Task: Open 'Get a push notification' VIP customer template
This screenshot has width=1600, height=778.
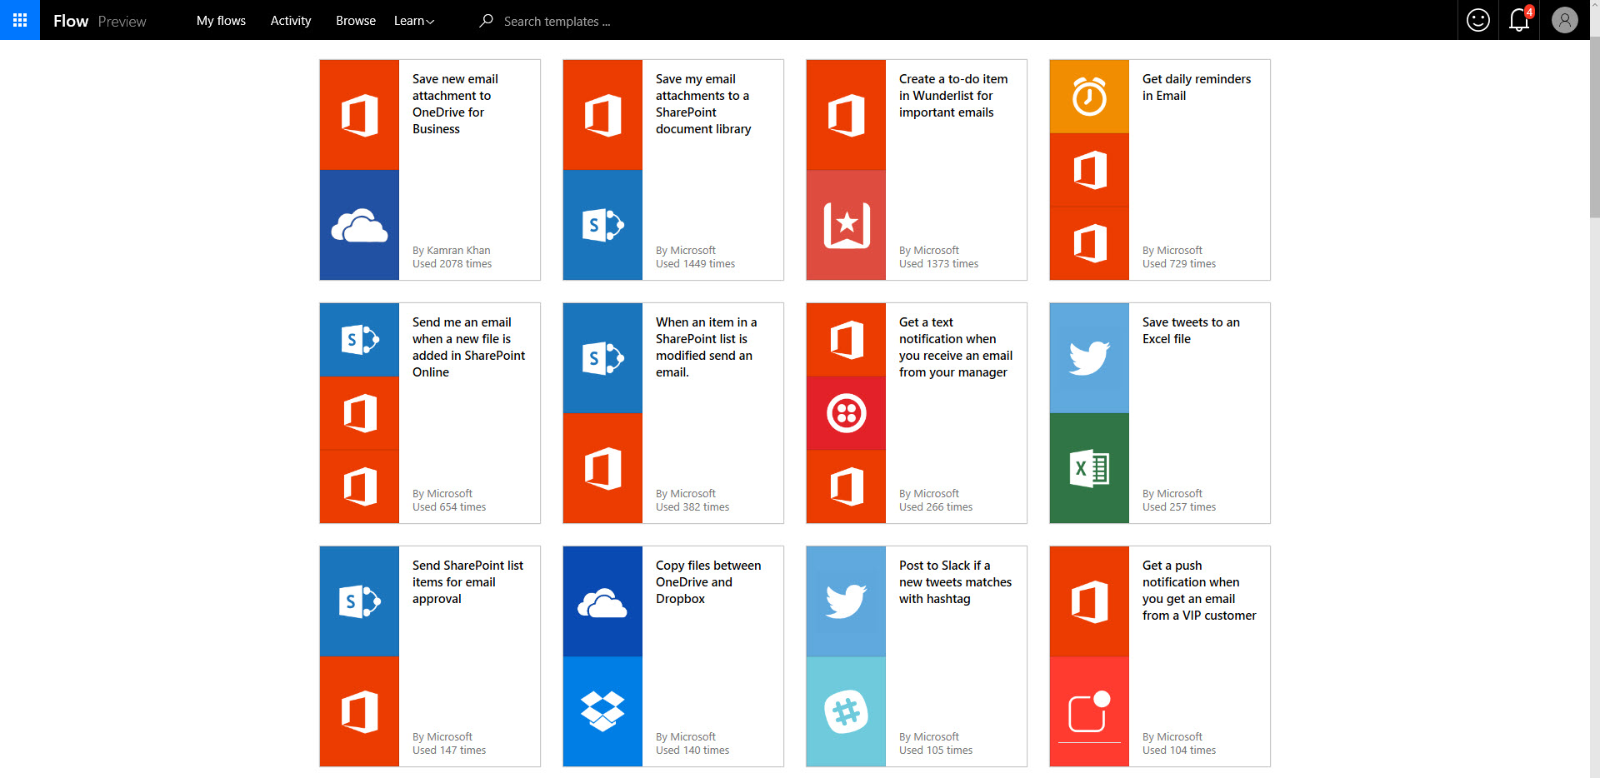Action: point(1199,590)
